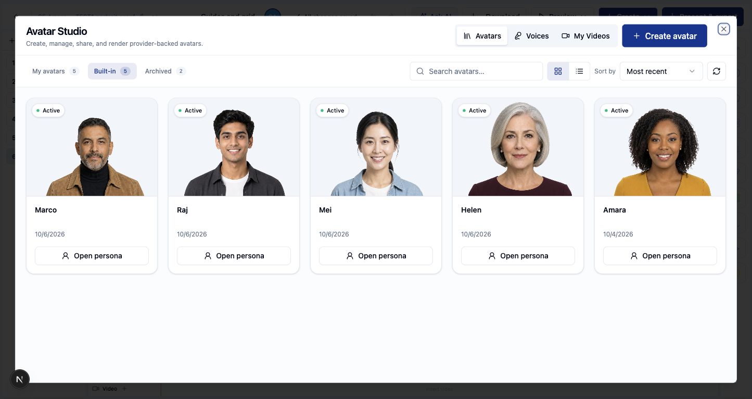
Task: Switch to list view layout
Action: coord(579,71)
